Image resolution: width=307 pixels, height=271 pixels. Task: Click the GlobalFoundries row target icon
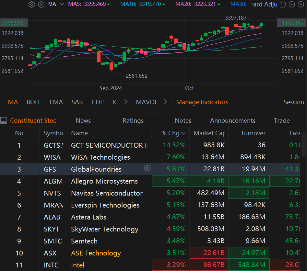point(147,168)
